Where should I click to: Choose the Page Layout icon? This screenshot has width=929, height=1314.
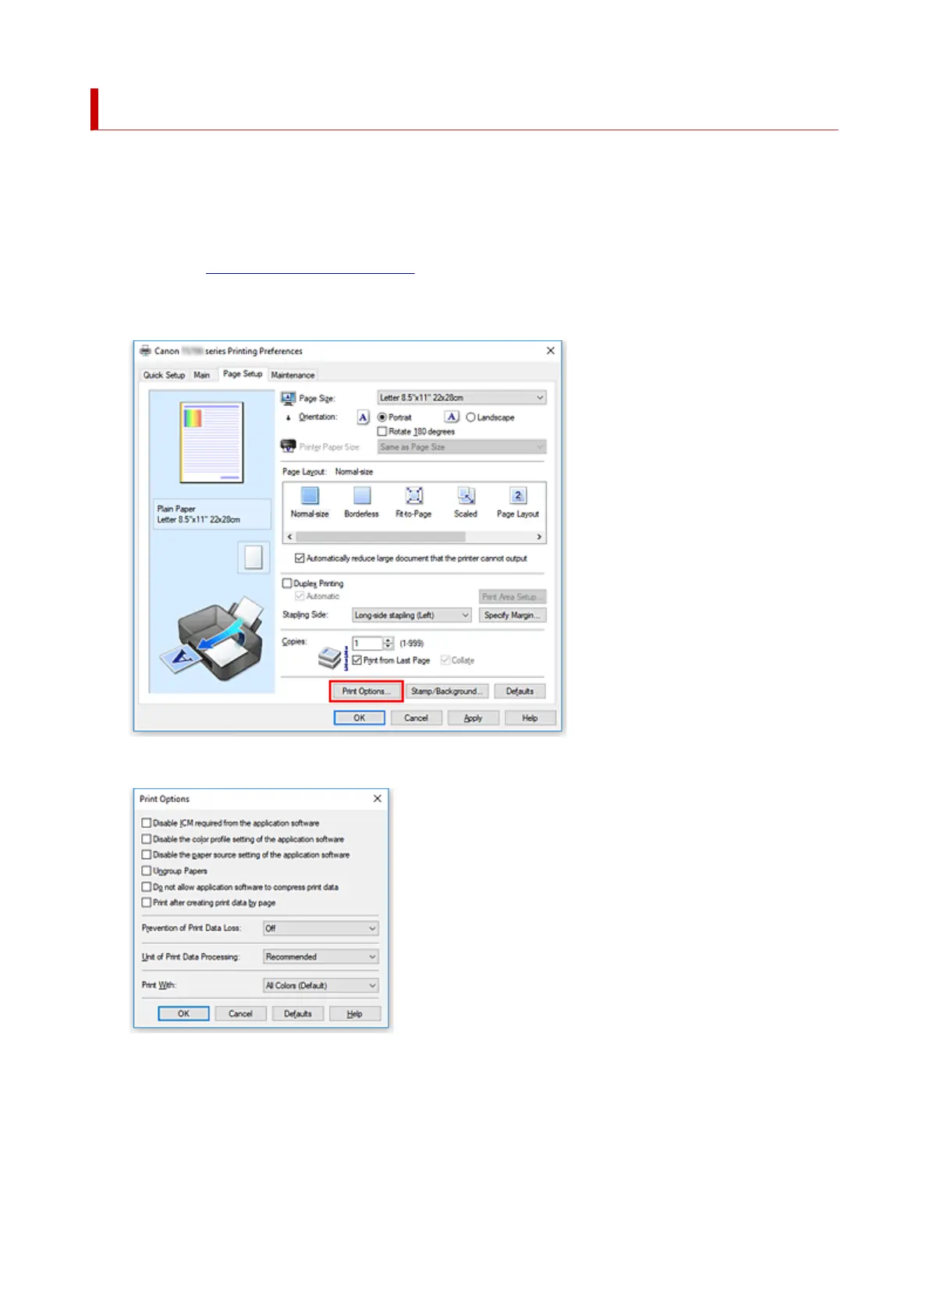[x=518, y=495]
